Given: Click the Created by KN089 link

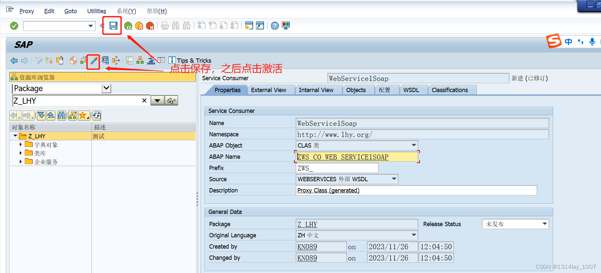Looking at the screenshot, I should coord(307,247).
